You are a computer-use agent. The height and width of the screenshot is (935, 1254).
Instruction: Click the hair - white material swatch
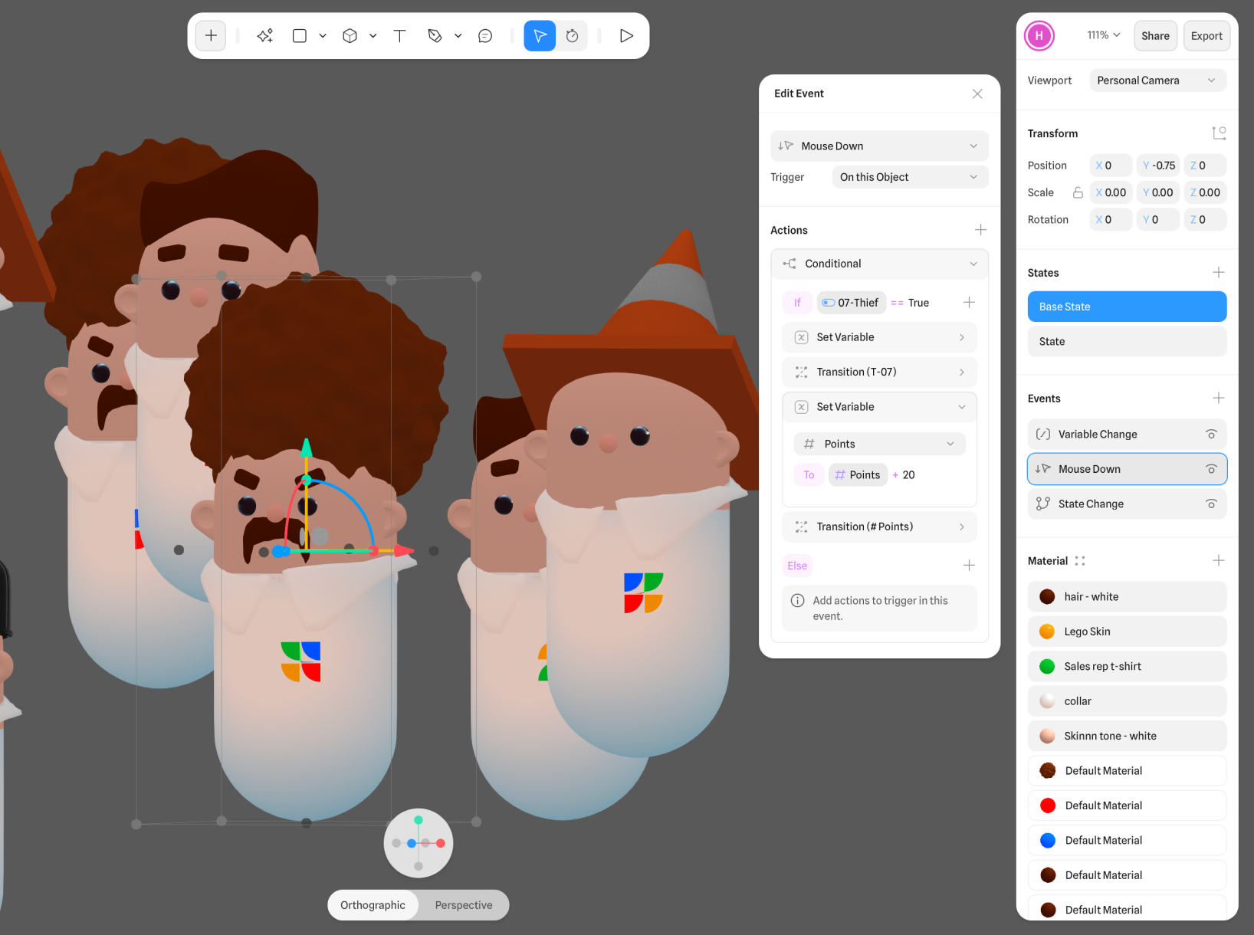coord(1047,597)
